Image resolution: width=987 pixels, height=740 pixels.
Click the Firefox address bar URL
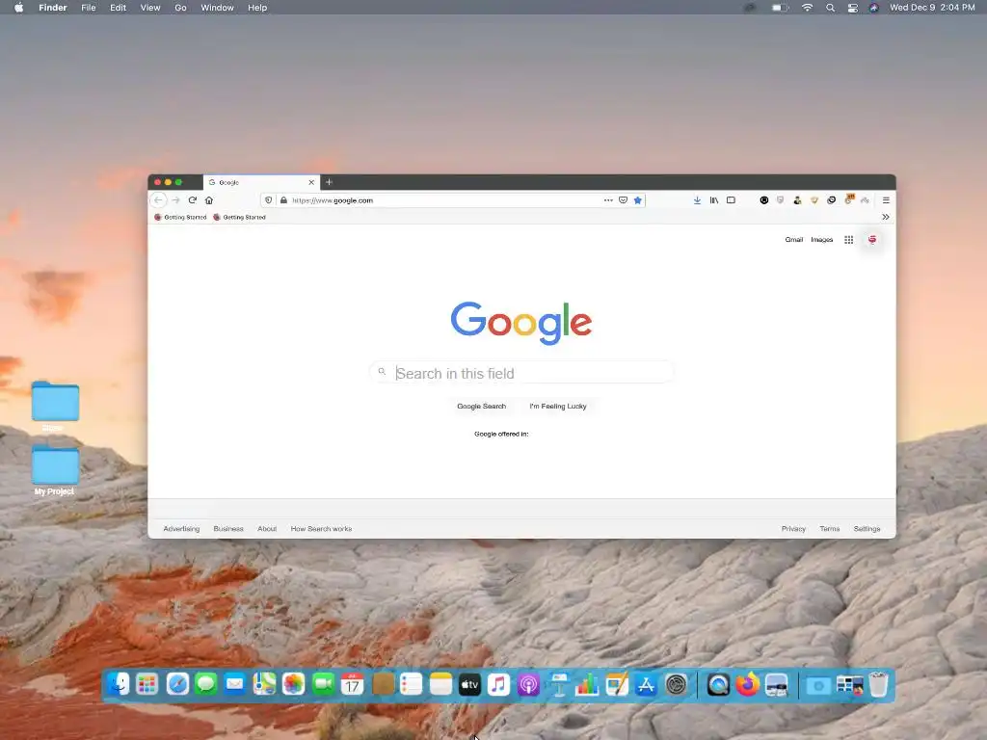click(x=333, y=200)
